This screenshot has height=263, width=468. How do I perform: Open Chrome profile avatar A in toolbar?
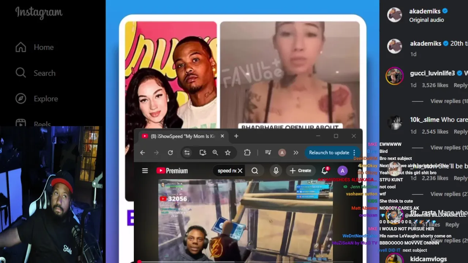(x=282, y=153)
